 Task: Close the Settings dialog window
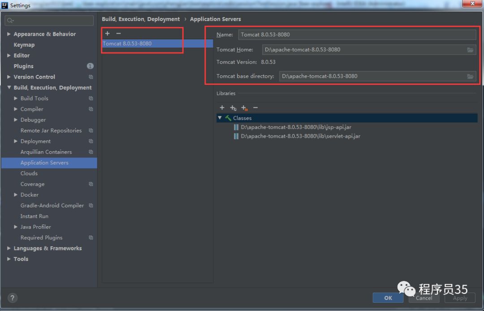pyautogui.click(x=472, y=4)
